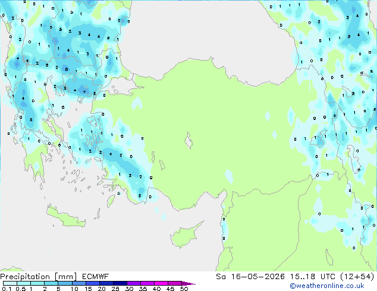Click the legend label '0.1'

7,289
